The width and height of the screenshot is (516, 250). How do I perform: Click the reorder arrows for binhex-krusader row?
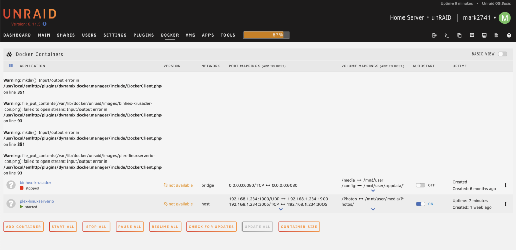click(506, 185)
